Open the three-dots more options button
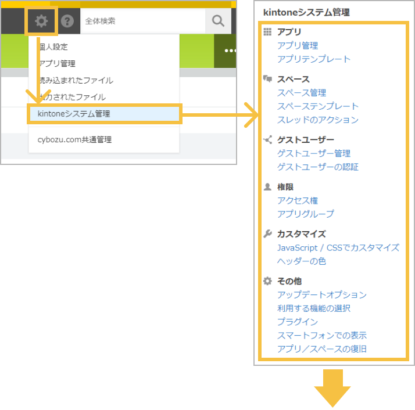 230,51
